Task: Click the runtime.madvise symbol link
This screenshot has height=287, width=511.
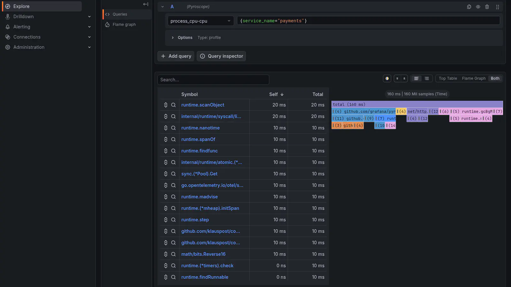Action: [x=200, y=197]
